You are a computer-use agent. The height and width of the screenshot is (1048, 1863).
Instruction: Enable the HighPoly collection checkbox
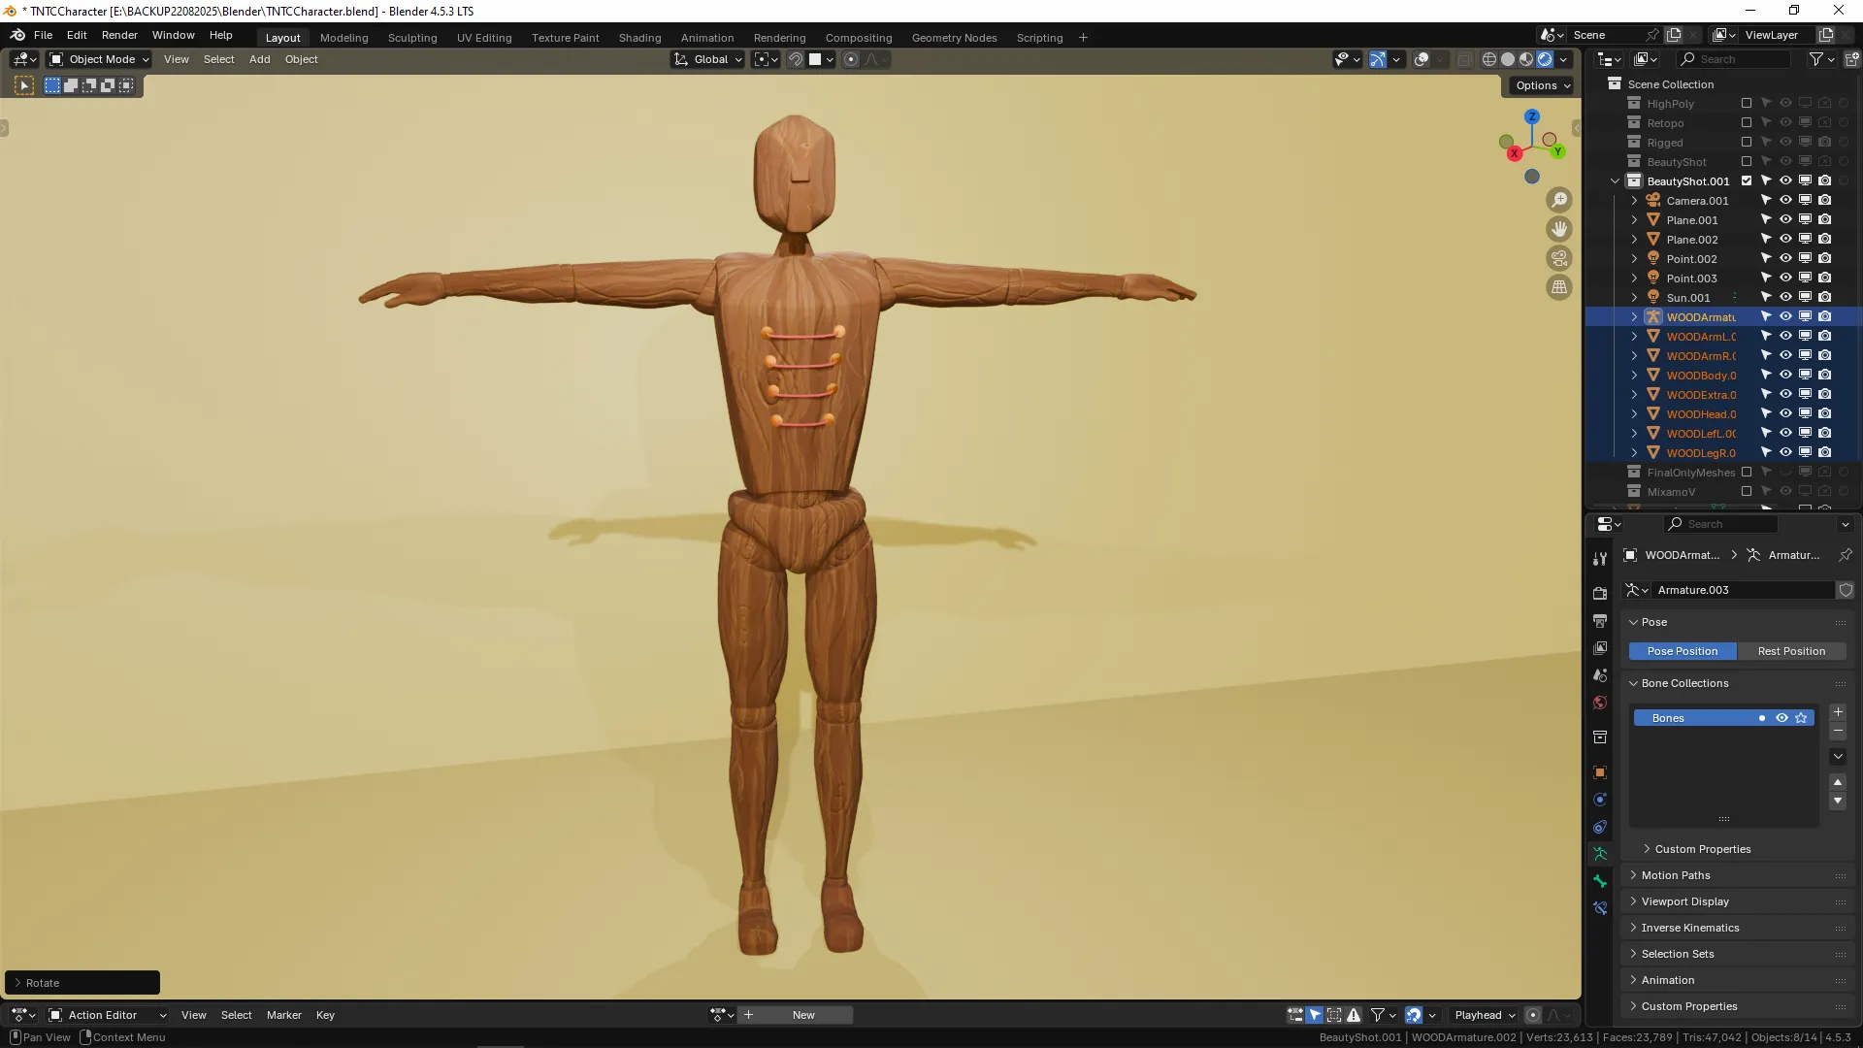tap(1747, 104)
